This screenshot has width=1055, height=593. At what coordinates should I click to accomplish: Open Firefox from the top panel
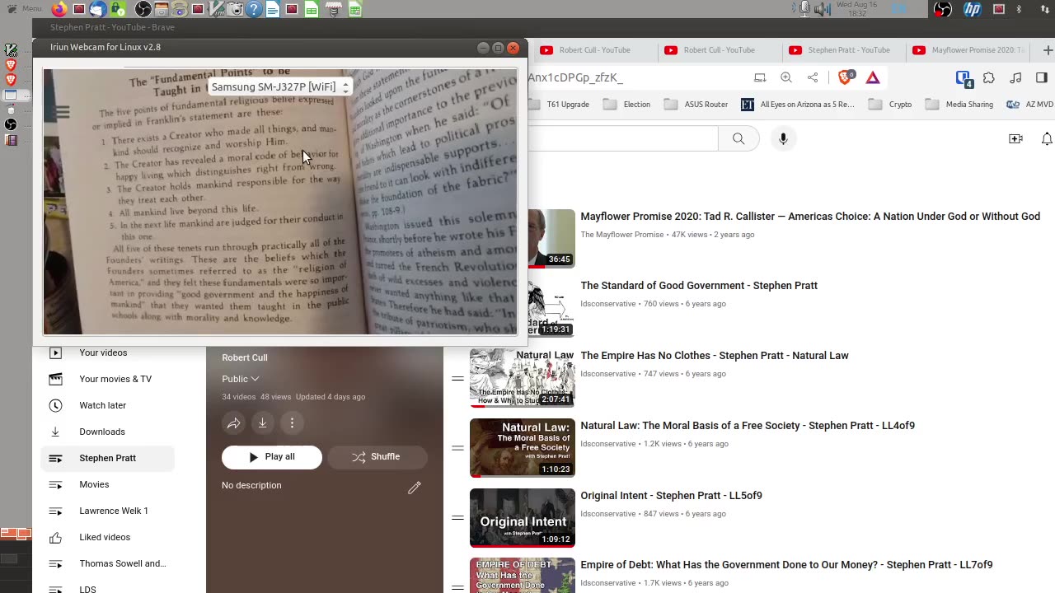[59, 9]
